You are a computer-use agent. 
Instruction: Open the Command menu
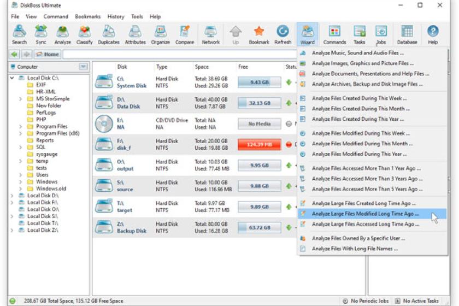point(56,16)
